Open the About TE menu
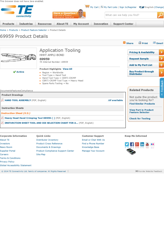 coord(62,24)
